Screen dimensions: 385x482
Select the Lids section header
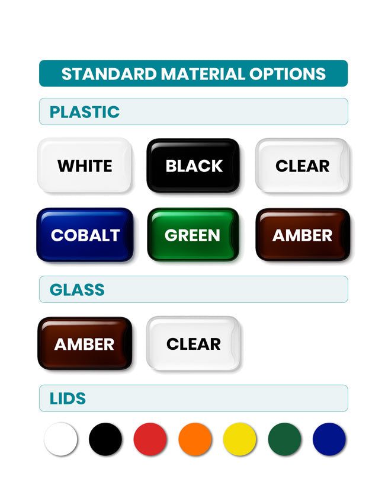coord(193,398)
